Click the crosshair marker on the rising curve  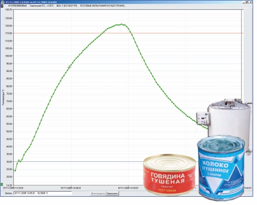(69, 67)
